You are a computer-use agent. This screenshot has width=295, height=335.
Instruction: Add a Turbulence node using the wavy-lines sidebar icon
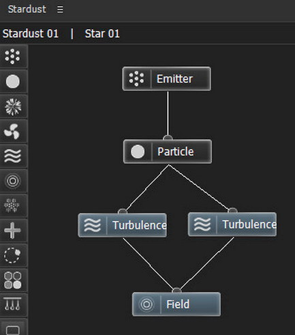[x=13, y=156]
